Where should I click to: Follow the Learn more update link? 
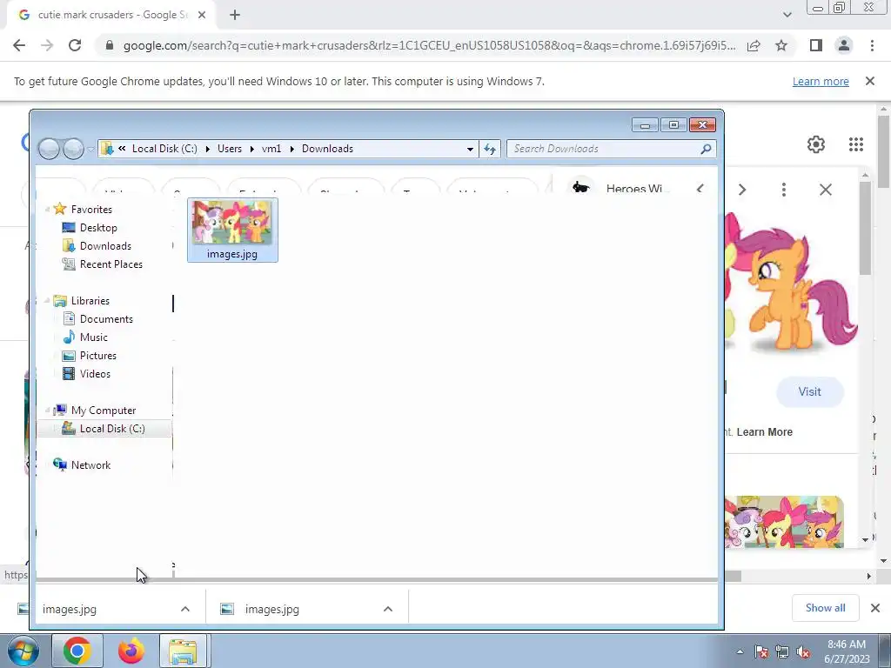821,81
